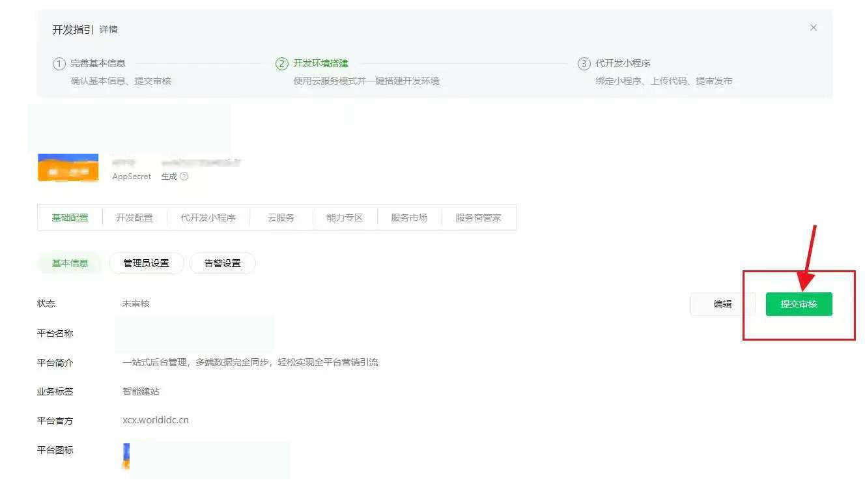Click the orange platform logo thumbnail
This screenshot has width=865, height=493.
coord(68,168)
